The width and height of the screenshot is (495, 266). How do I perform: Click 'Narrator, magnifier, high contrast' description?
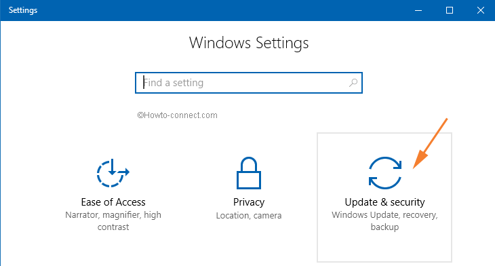(113, 221)
